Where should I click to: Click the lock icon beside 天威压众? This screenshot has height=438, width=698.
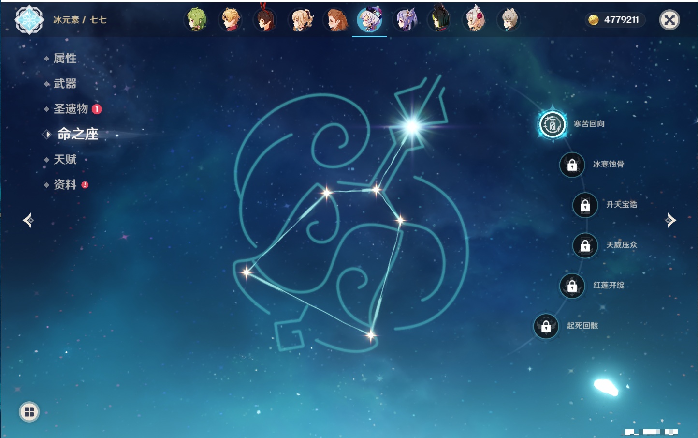585,246
